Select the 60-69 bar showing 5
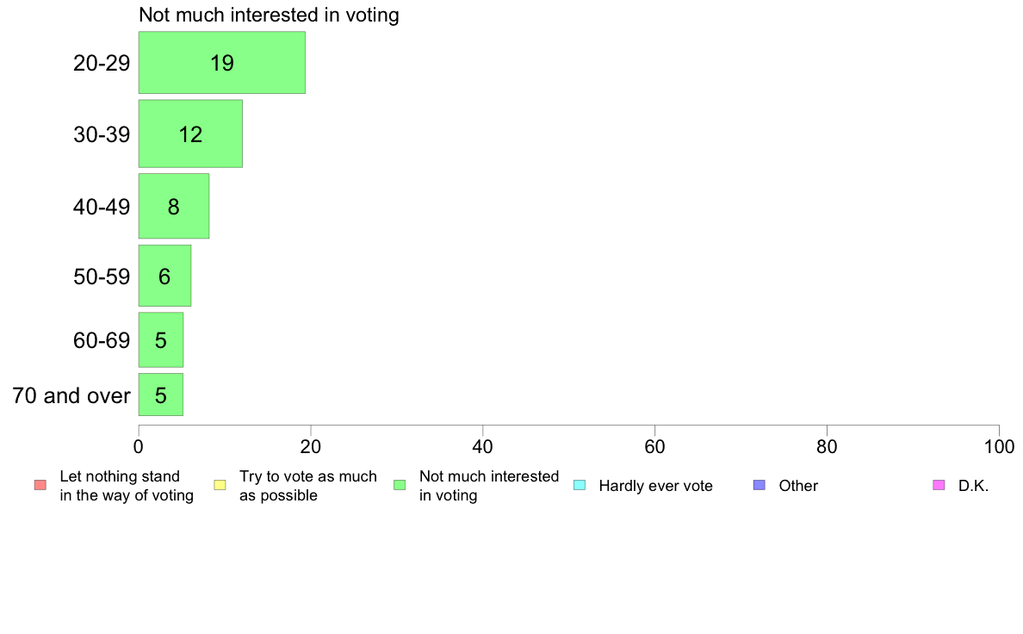The height and width of the screenshot is (634, 1023). pos(161,339)
